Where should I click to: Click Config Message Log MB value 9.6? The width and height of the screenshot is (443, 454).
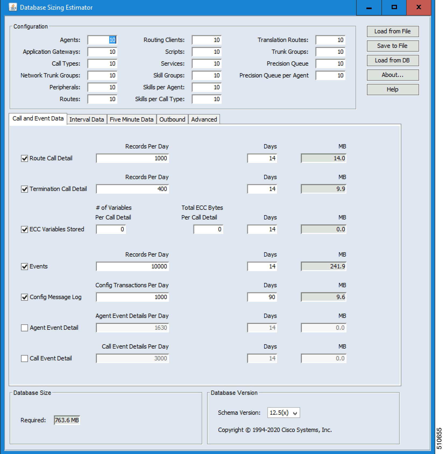point(324,297)
